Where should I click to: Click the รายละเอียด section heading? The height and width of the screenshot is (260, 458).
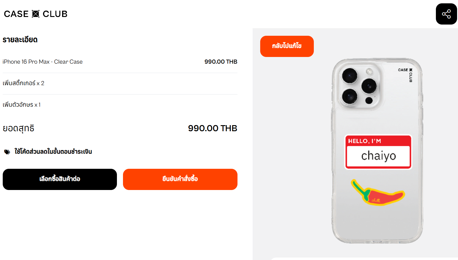point(20,40)
